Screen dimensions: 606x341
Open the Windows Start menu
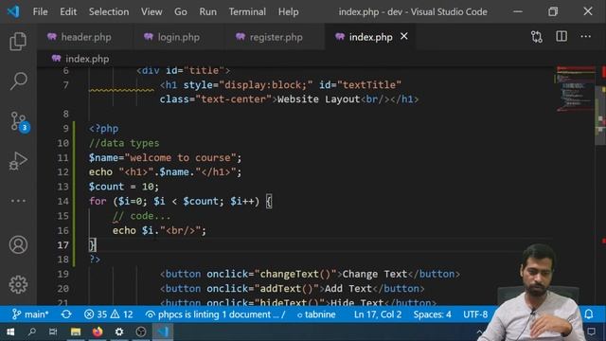[x=10, y=332]
